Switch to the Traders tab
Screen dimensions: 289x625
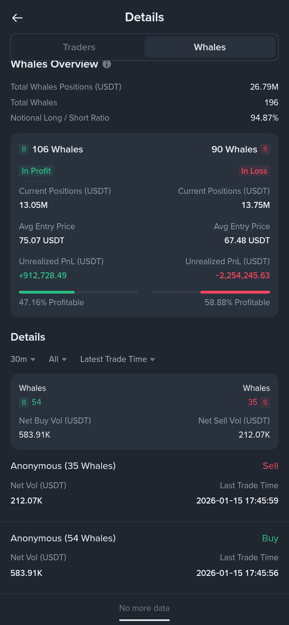click(x=79, y=47)
